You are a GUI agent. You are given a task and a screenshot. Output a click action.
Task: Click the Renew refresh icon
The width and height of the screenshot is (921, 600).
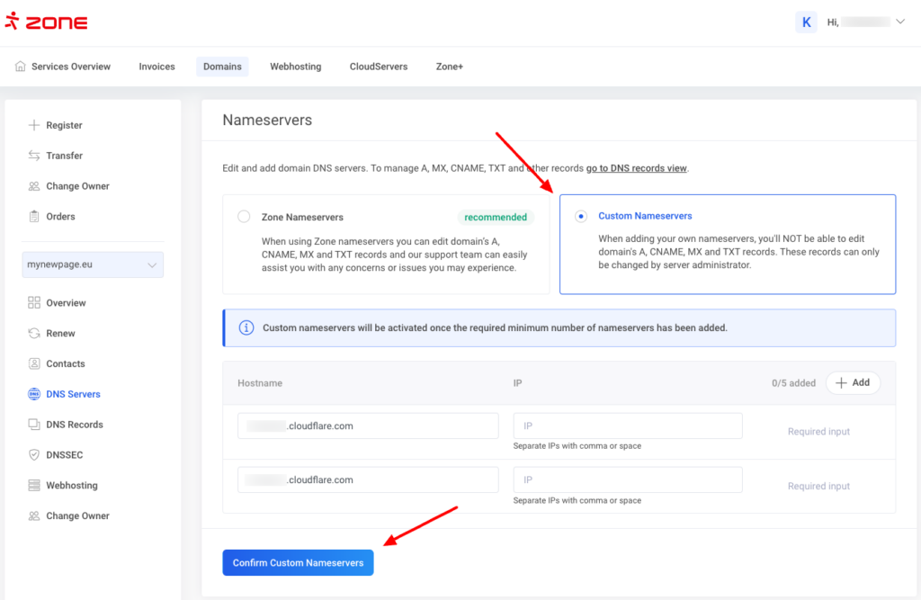coord(34,334)
